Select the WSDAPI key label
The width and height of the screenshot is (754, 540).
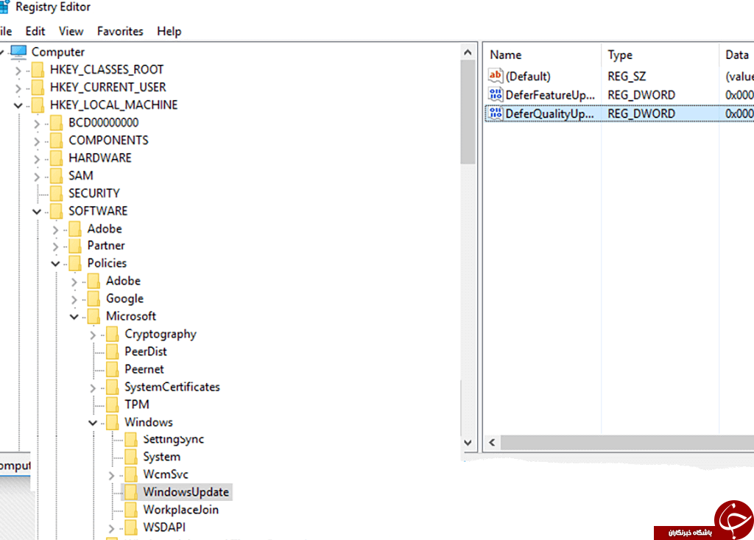[164, 527]
